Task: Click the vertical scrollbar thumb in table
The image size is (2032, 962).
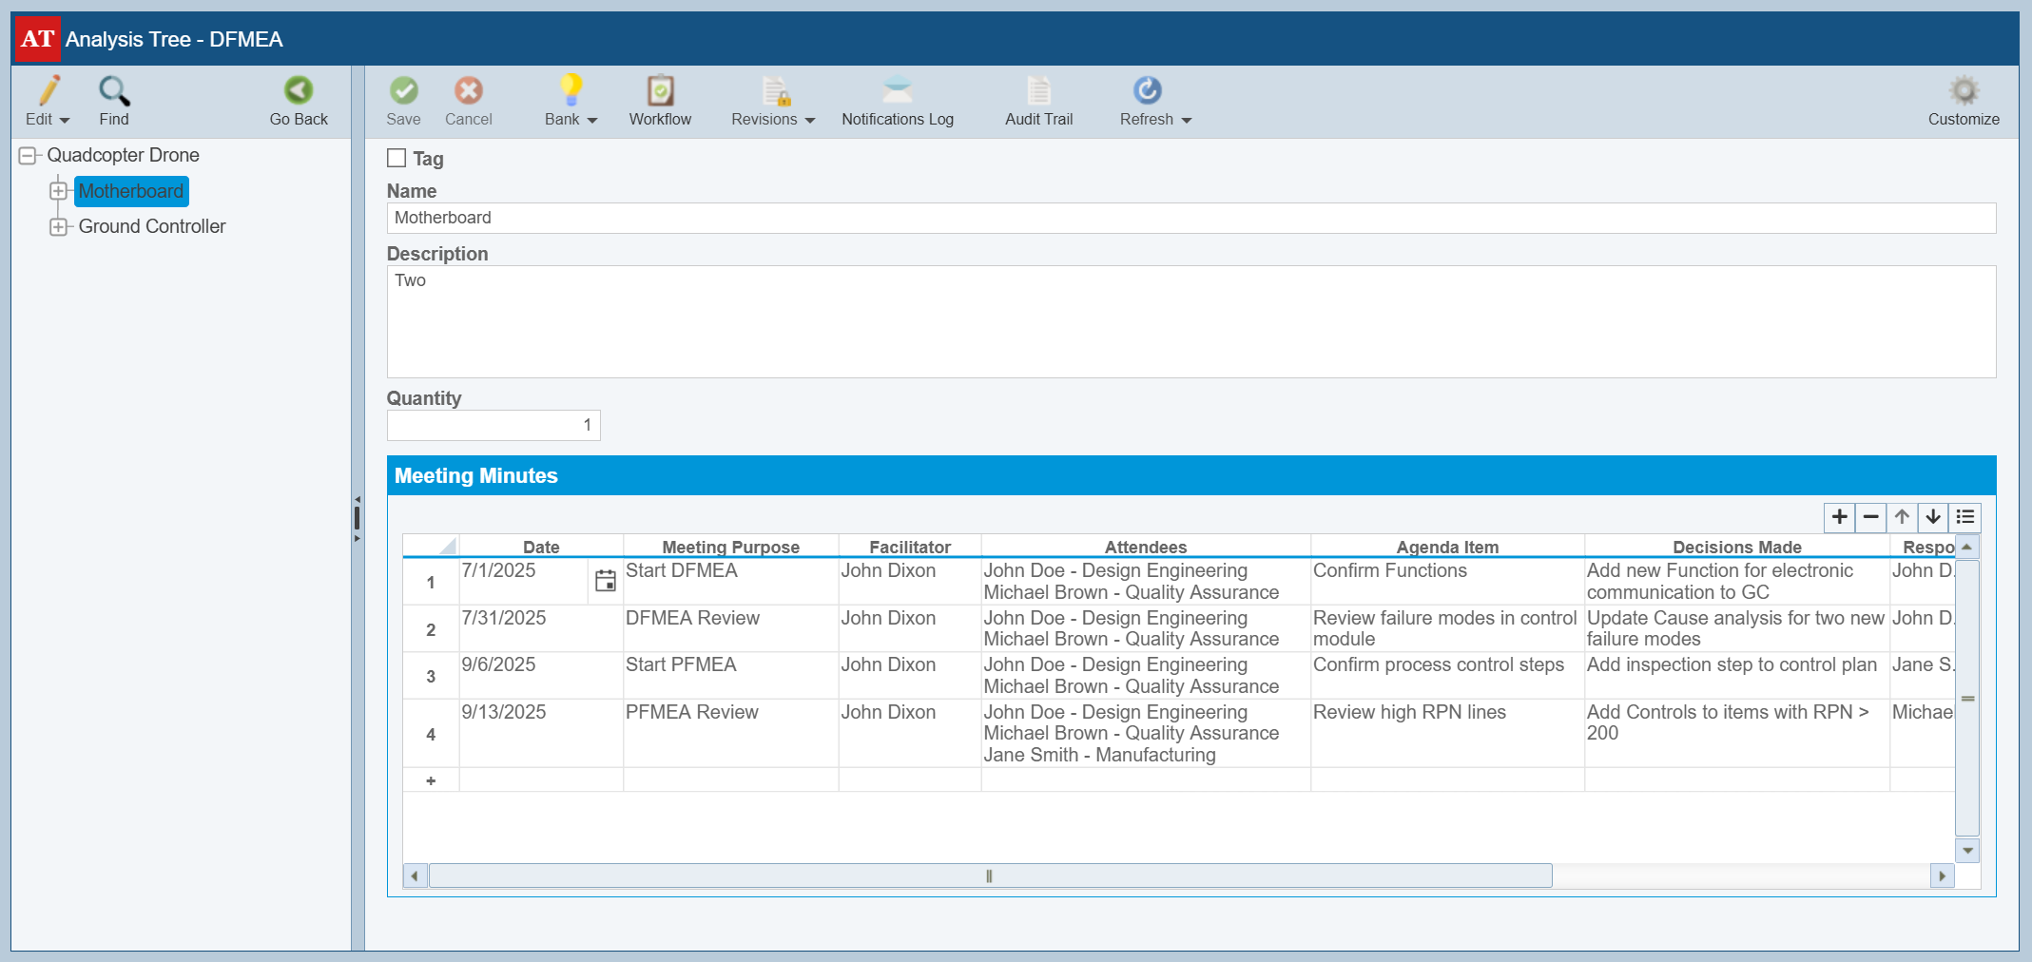Action: coord(1967,698)
